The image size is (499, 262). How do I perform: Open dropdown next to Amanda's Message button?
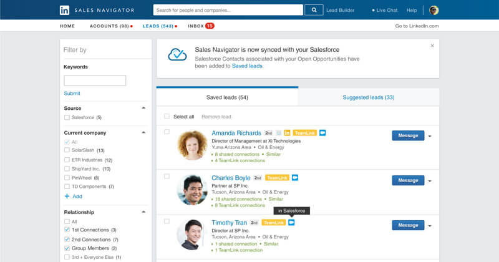click(x=430, y=136)
